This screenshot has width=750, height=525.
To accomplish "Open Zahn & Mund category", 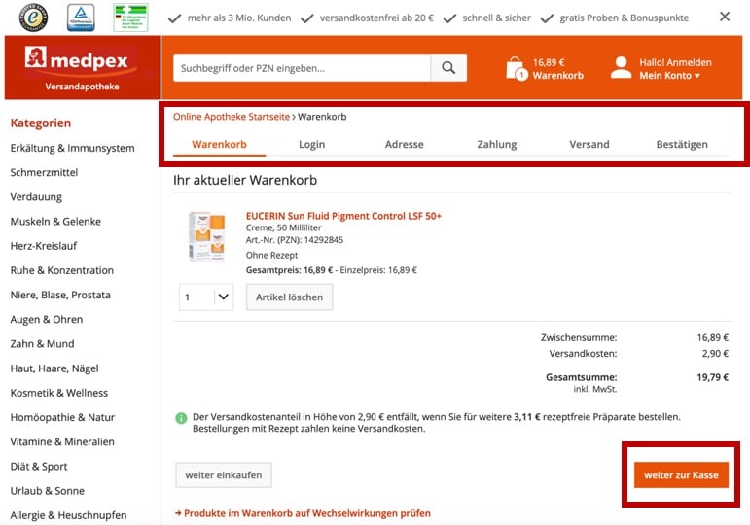I will 42,343.
